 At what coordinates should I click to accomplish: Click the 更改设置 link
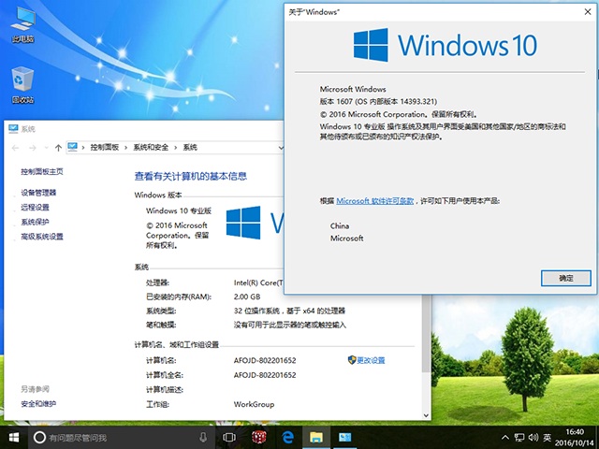(371, 360)
